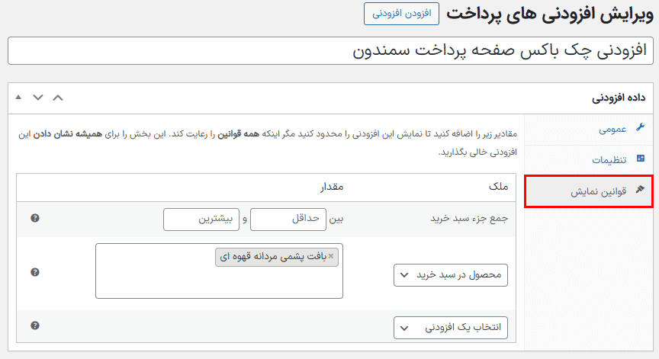
Task: Open the محصول در سبد خرید dropdown
Action: [451, 275]
